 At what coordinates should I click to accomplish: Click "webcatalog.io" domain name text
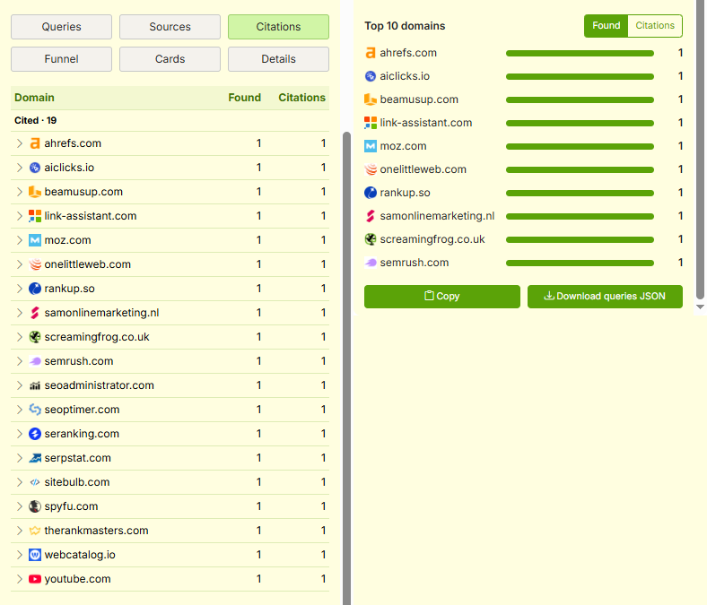click(x=80, y=555)
